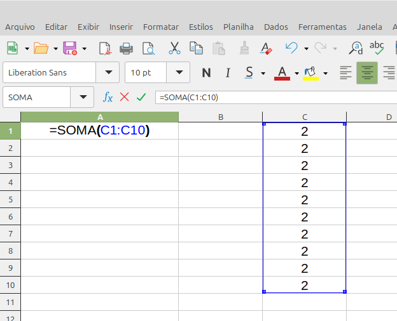The height and width of the screenshot is (321, 397).
Task: Toggle center horizontal alignment
Action: click(x=367, y=73)
